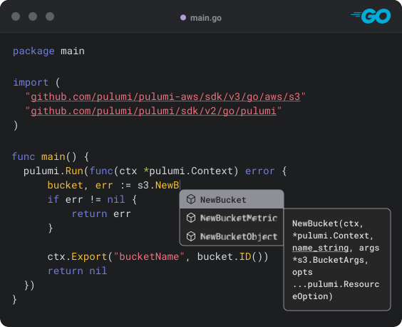402x327 pixels.
Task: Click the underlined name_string parameter in tooltip
Action: click(x=321, y=248)
